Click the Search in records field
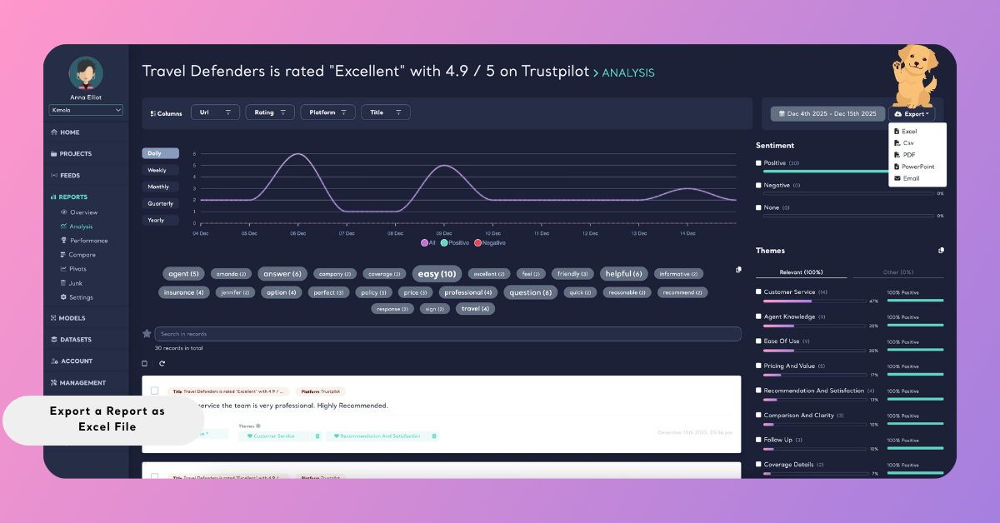The height and width of the screenshot is (523, 1000). 447,333
